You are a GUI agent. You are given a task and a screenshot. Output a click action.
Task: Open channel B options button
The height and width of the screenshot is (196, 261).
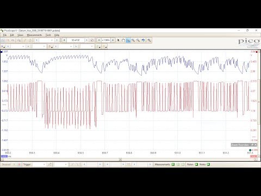point(50,46)
